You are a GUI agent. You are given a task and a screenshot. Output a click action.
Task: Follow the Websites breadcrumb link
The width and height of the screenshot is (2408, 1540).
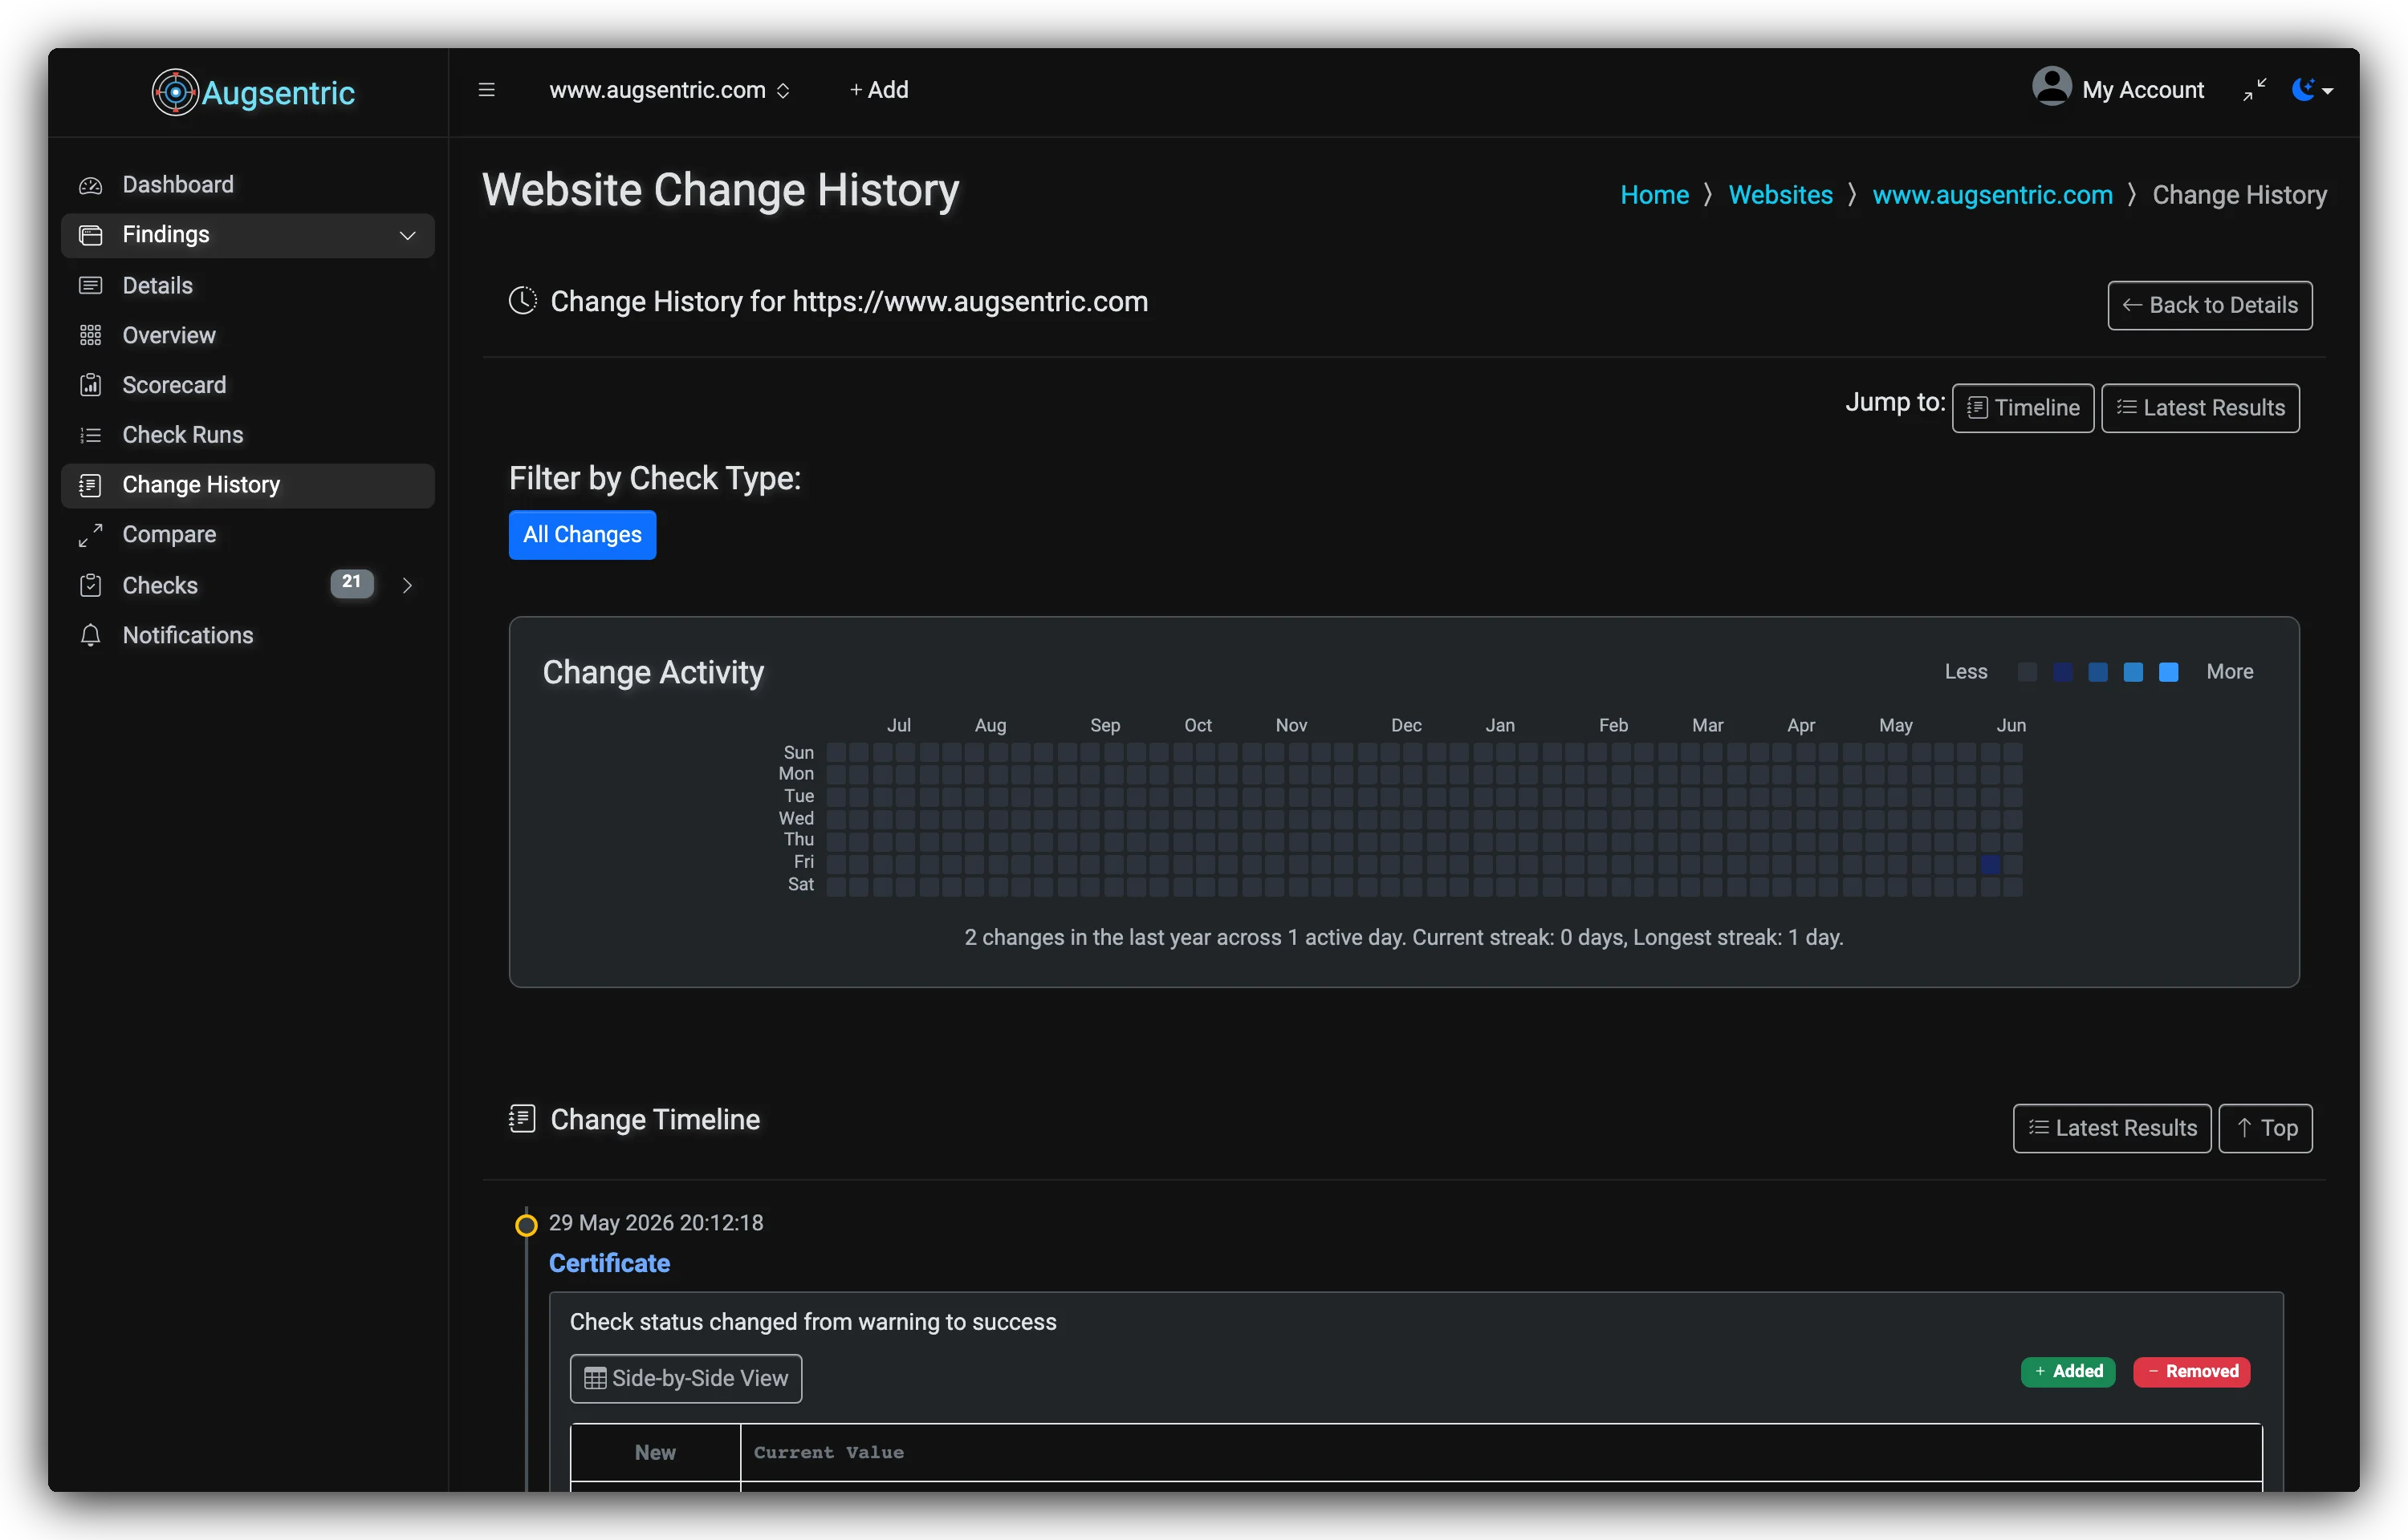1780,195
